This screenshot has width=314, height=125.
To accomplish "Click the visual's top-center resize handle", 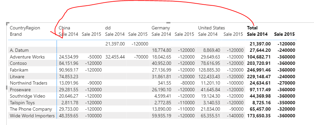I will tap(168, 23).
